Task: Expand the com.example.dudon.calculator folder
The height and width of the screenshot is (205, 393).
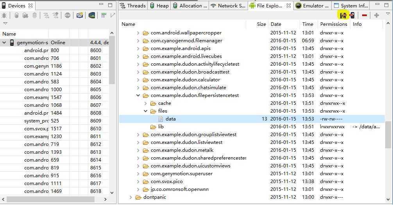Action: point(138,80)
